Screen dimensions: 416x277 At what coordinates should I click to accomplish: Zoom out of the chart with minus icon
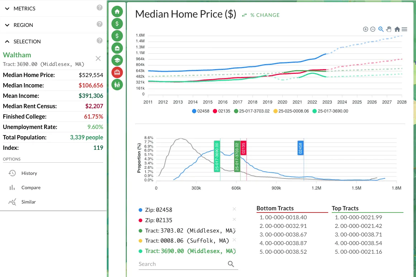pos(373,29)
